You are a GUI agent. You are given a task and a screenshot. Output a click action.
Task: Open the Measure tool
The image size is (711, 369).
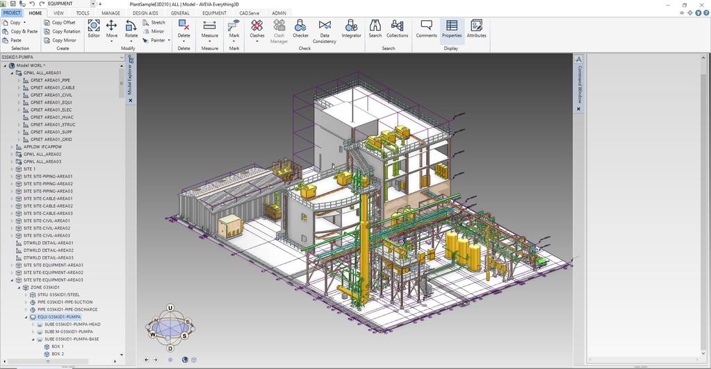point(209,29)
